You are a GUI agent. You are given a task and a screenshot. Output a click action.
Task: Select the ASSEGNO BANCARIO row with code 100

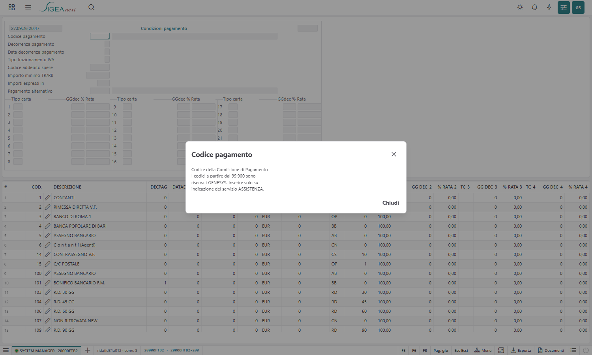pos(296,273)
